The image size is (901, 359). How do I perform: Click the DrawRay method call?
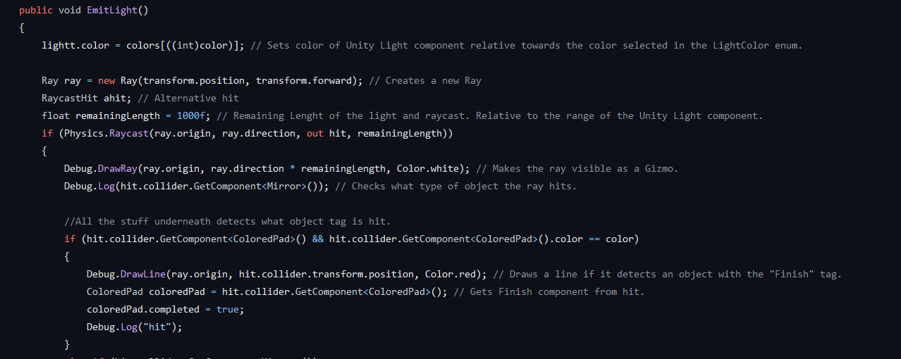[x=118, y=169]
